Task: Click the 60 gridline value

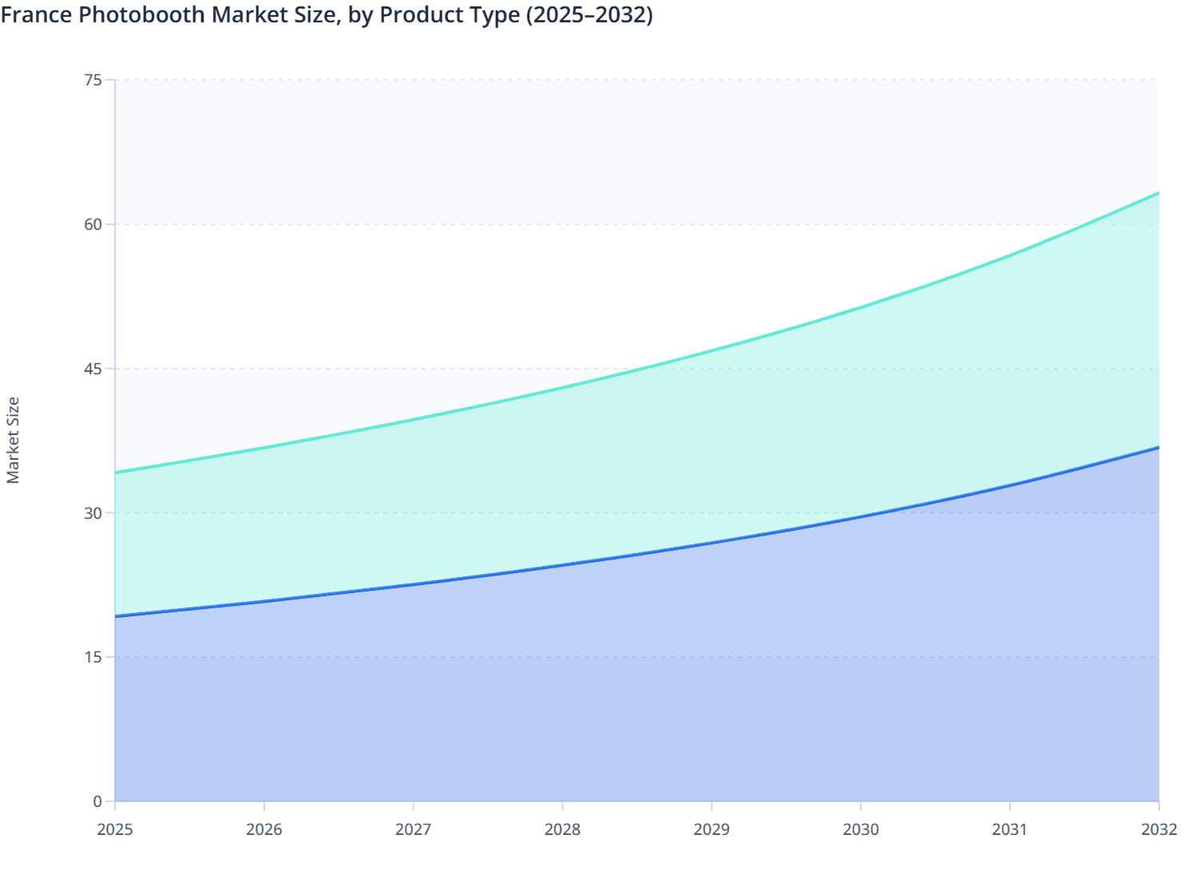Action: [93, 224]
